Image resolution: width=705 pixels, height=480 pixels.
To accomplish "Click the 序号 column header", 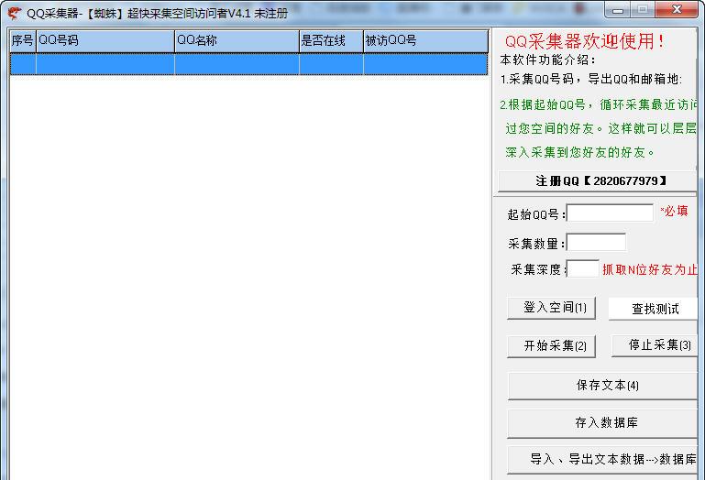I will [x=22, y=41].
